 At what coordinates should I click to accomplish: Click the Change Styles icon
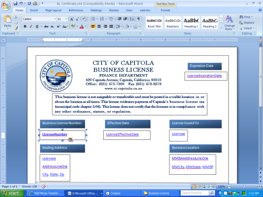(x=230, y=22)
